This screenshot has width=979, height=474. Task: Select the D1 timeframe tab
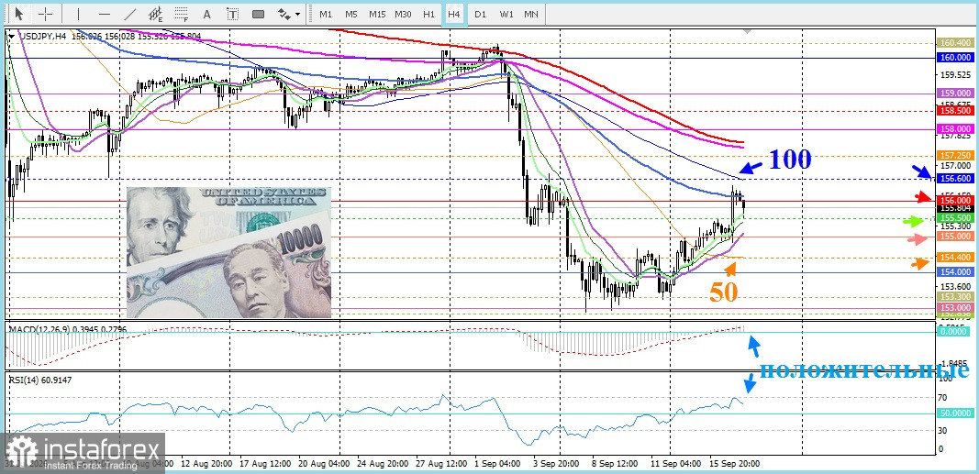(480, 14)
